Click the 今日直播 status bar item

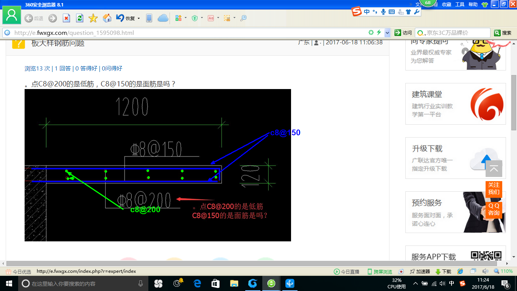coord(346,272)
